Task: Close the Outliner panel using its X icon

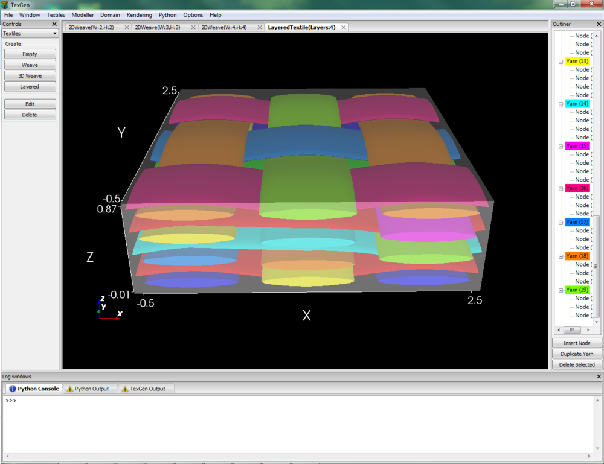Action: (599, 24)
